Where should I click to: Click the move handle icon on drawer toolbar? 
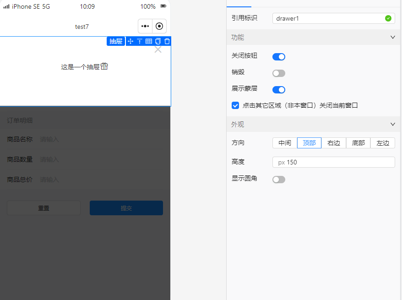[130, 41]
